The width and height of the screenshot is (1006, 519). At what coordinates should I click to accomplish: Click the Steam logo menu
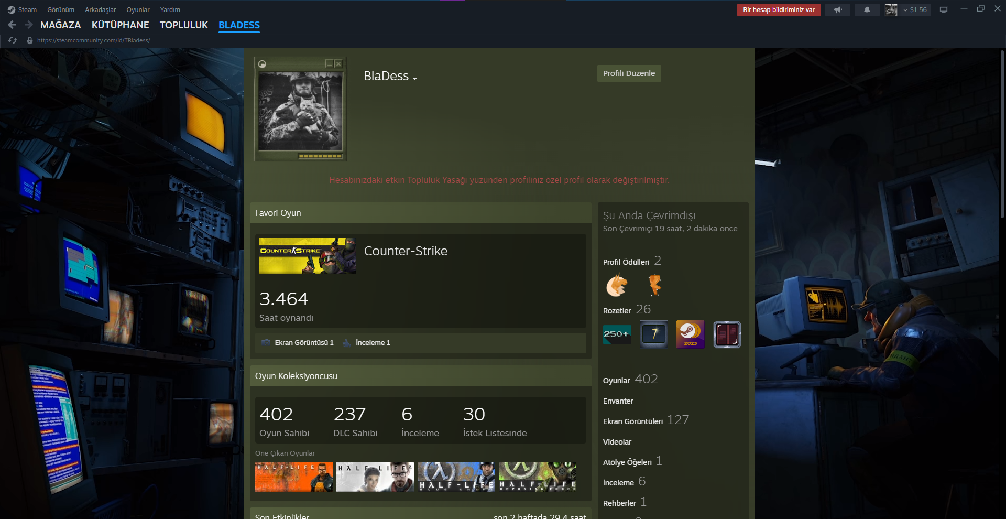[x=22, y=10]
